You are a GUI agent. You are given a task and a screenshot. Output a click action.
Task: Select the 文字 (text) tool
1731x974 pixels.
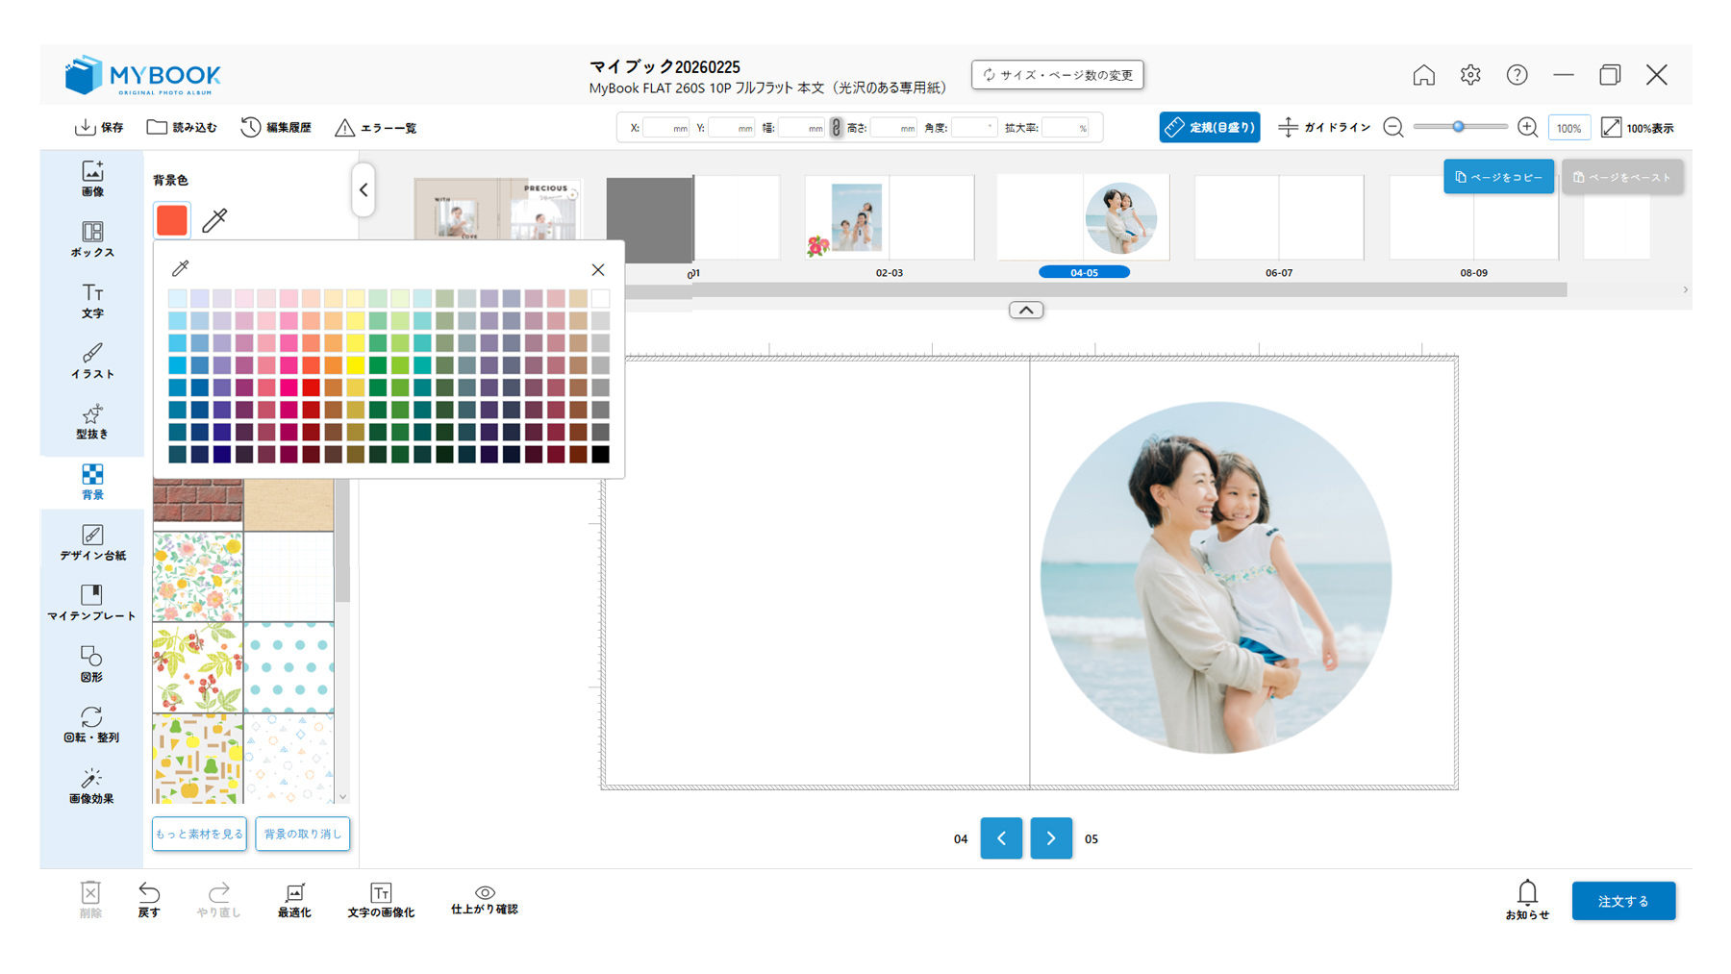[x=92, y=300]
